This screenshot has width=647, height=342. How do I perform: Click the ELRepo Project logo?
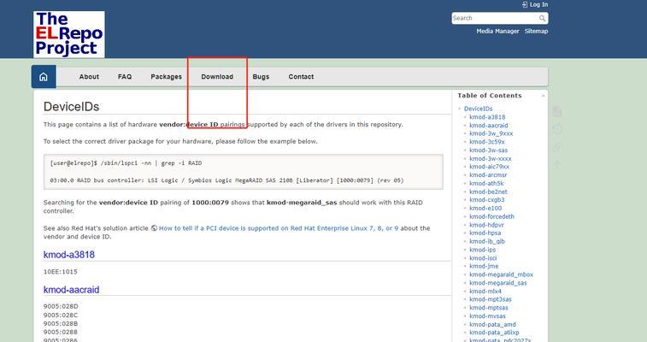pyautogui.click(x=69, y=34)
